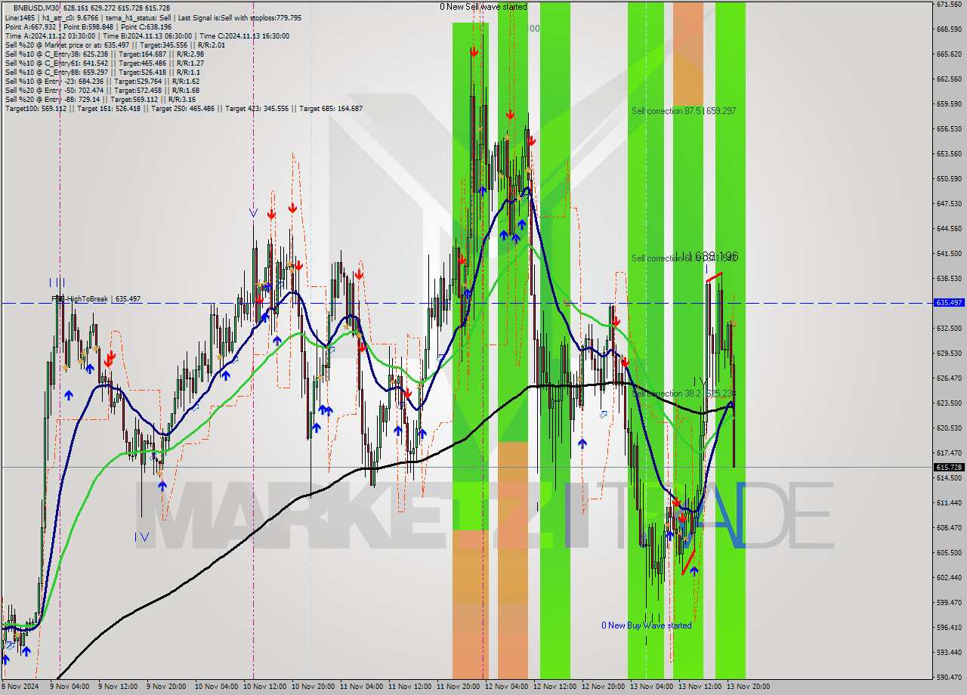Screen dimensions: 967x695
Task: Select the 'Sell %20 @ Entry -50: 702.474' line
Action: click(x=102, y=90)
